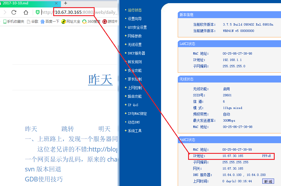Screen dimensions: 281x186
Task: Select the 2017-10-10.md tab
Action: point(26,3)
